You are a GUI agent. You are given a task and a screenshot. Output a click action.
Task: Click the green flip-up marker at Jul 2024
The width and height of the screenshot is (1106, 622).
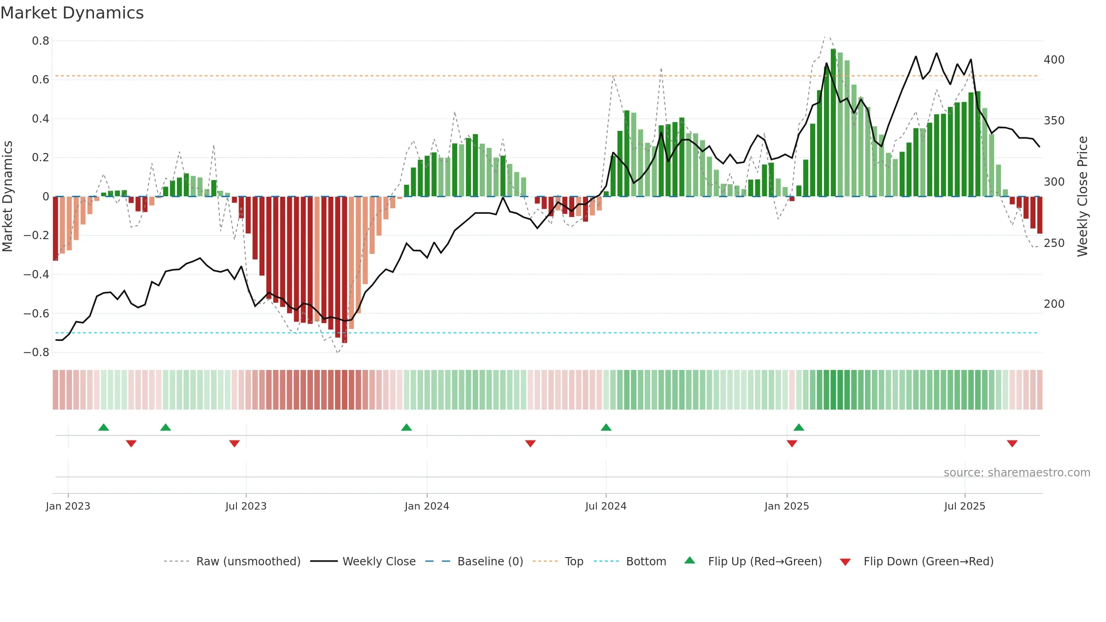pyautogui.click(x=606, y=427)
